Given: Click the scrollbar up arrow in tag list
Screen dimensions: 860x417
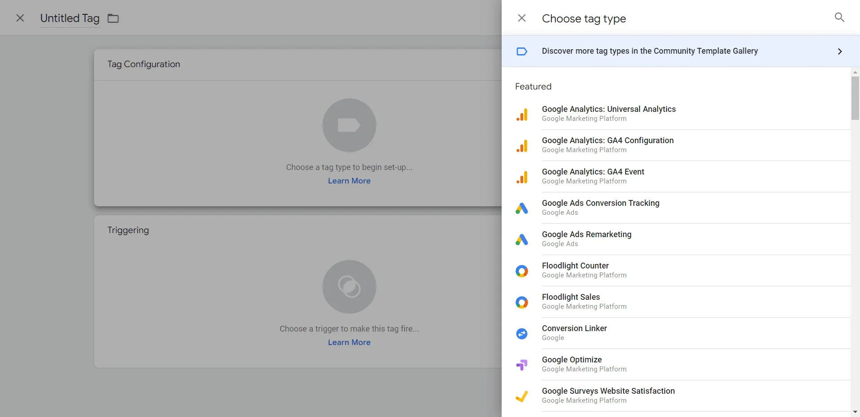Looking at the screenshot, I should (x=855, y=72).
